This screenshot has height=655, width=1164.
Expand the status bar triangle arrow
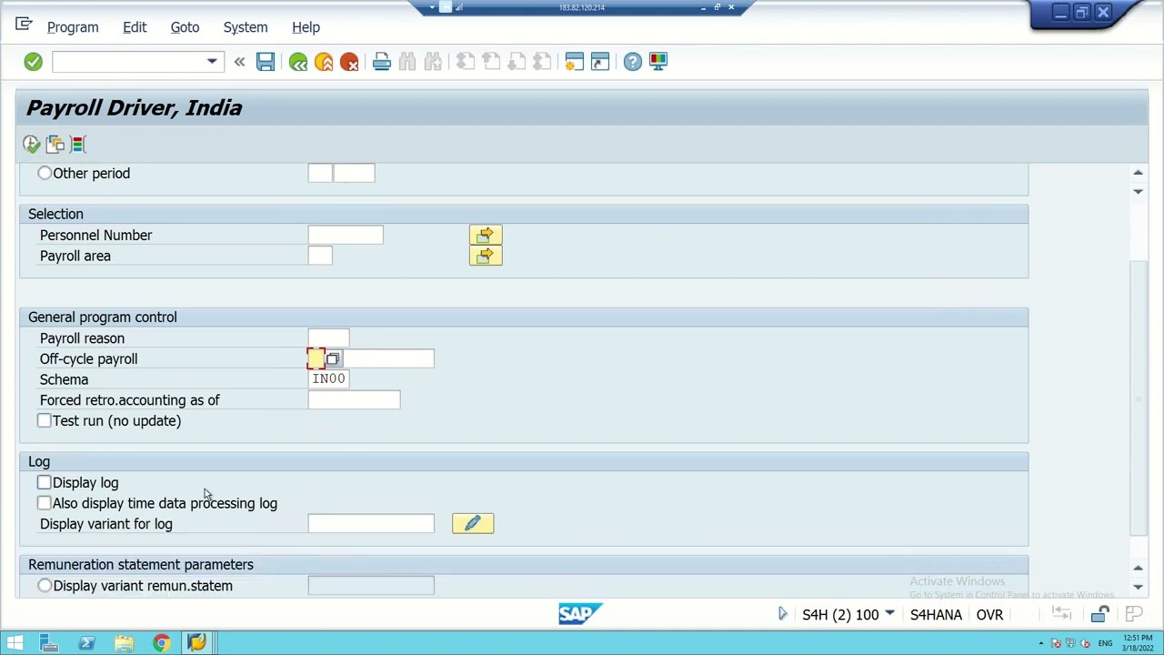(782, 614)
